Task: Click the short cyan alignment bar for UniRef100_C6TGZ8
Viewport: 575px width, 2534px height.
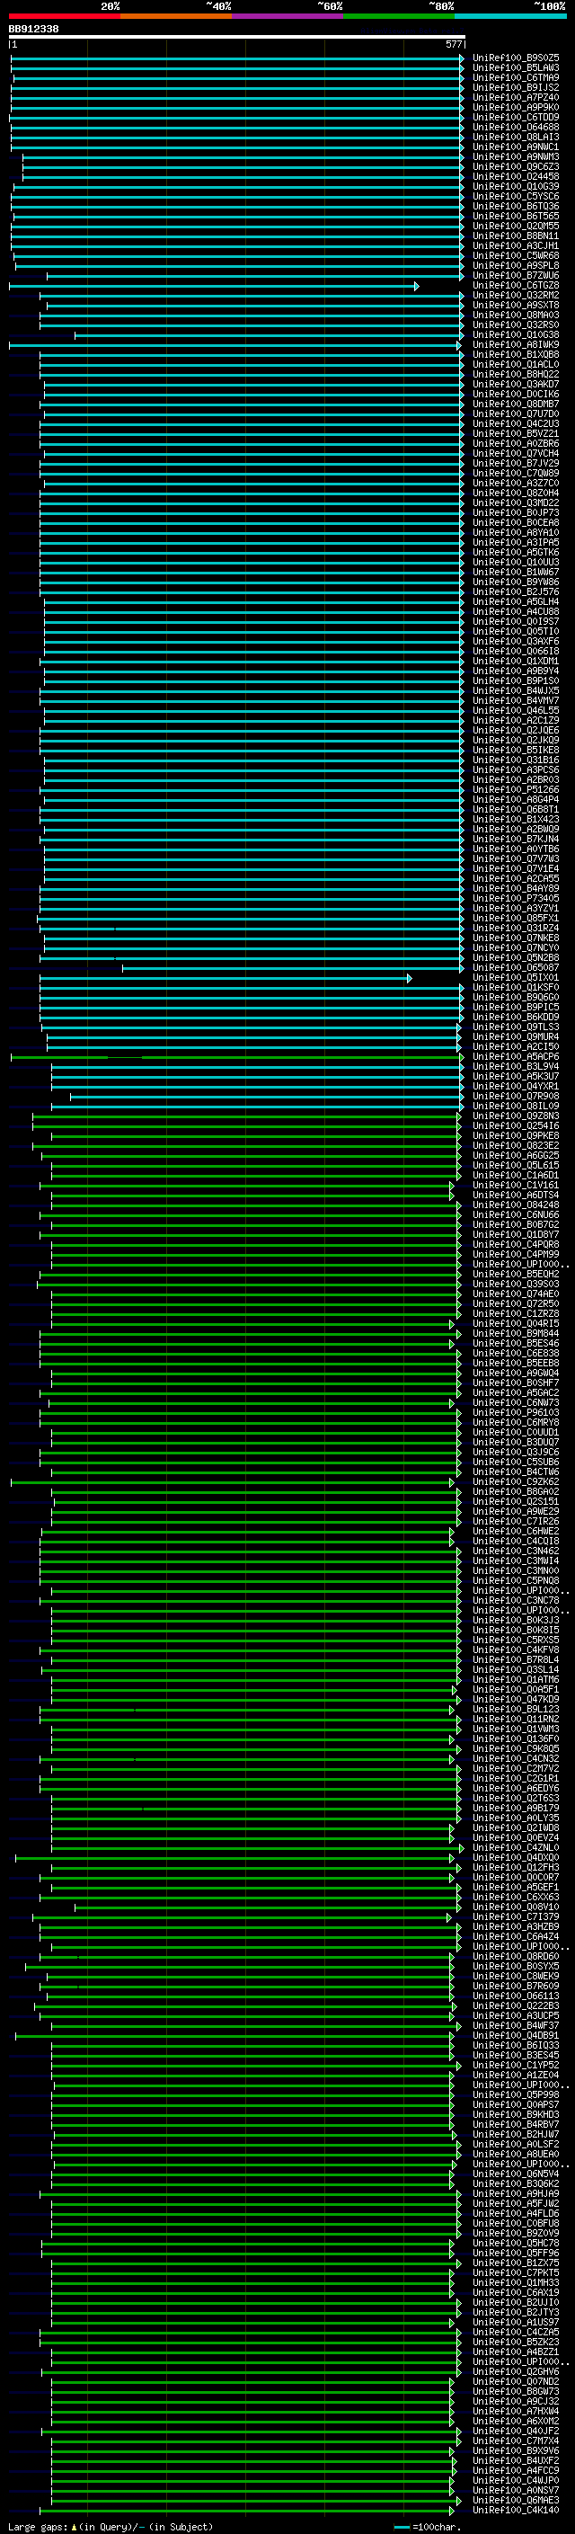Action: tap(213, 286)
